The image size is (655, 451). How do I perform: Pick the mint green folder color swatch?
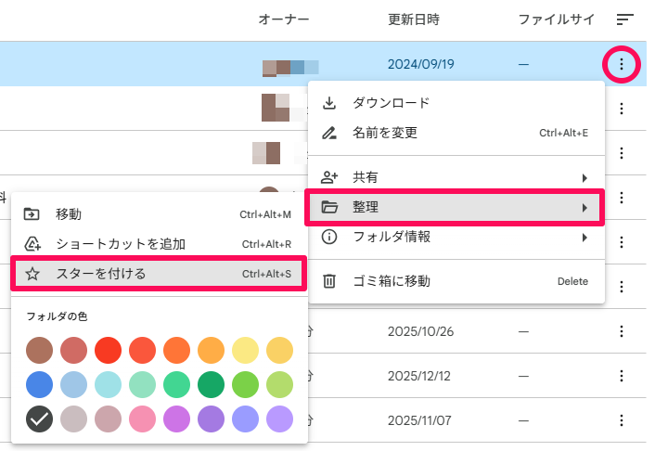pos(143,384)
